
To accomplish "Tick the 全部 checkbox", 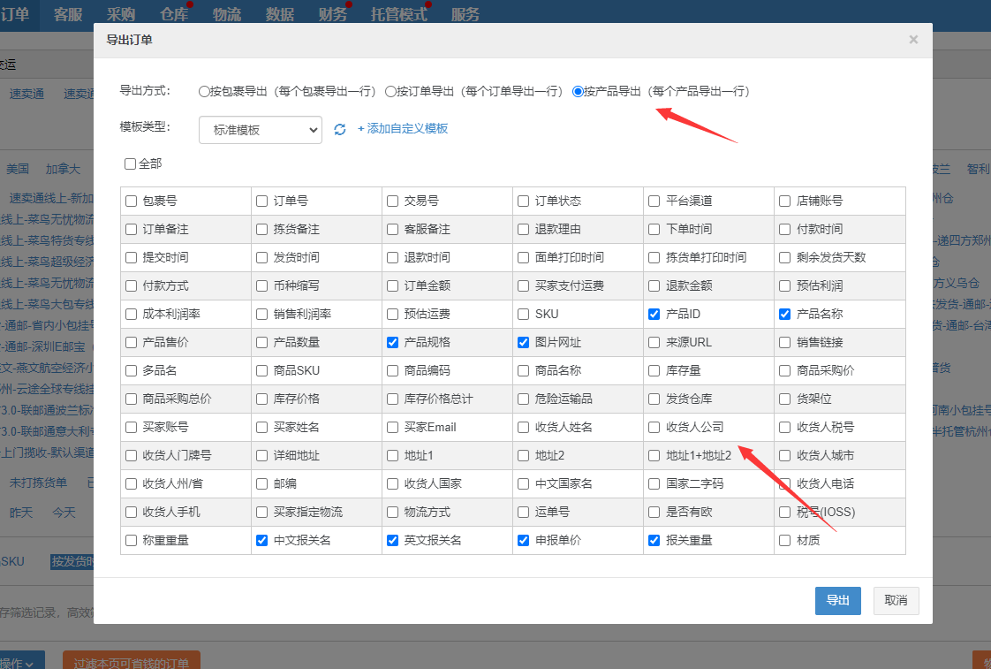I will (x=130, y=163).
